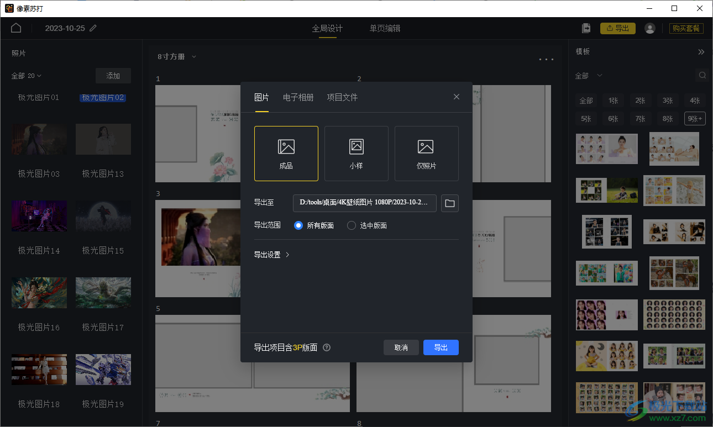Image resolution: width=713 pixels, height=427 pixels.
Task: Select the 所有版面 radio button
Action: coord(298,225)
